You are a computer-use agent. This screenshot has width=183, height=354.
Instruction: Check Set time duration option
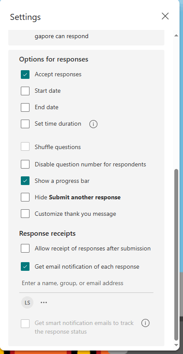pos(25,124)
